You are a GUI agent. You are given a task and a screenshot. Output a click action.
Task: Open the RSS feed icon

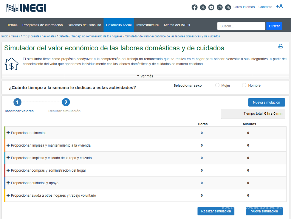point(228,7)
